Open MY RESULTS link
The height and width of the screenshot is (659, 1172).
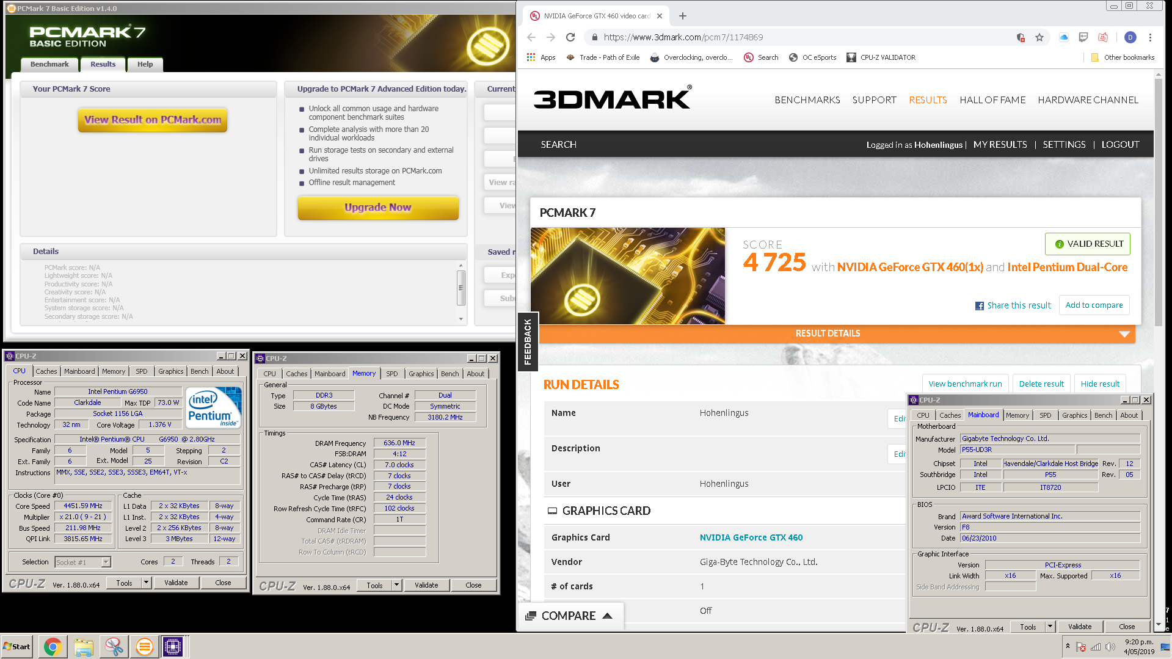(x=1000, y=145)
